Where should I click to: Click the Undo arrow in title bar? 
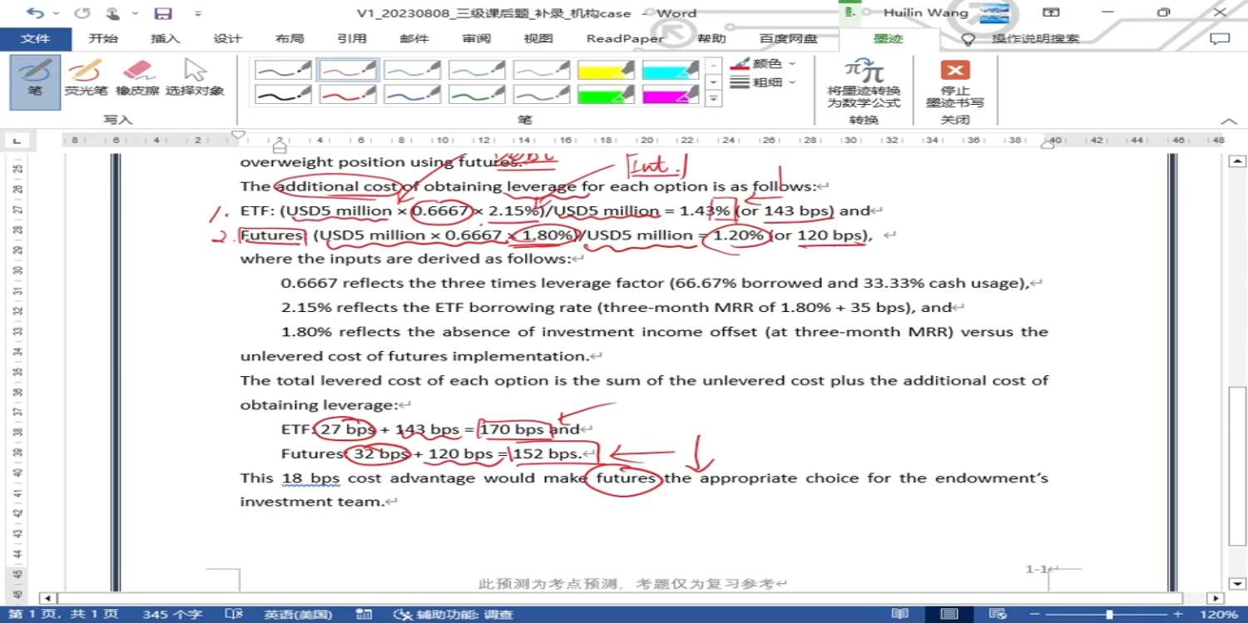(x=35, y=13)
